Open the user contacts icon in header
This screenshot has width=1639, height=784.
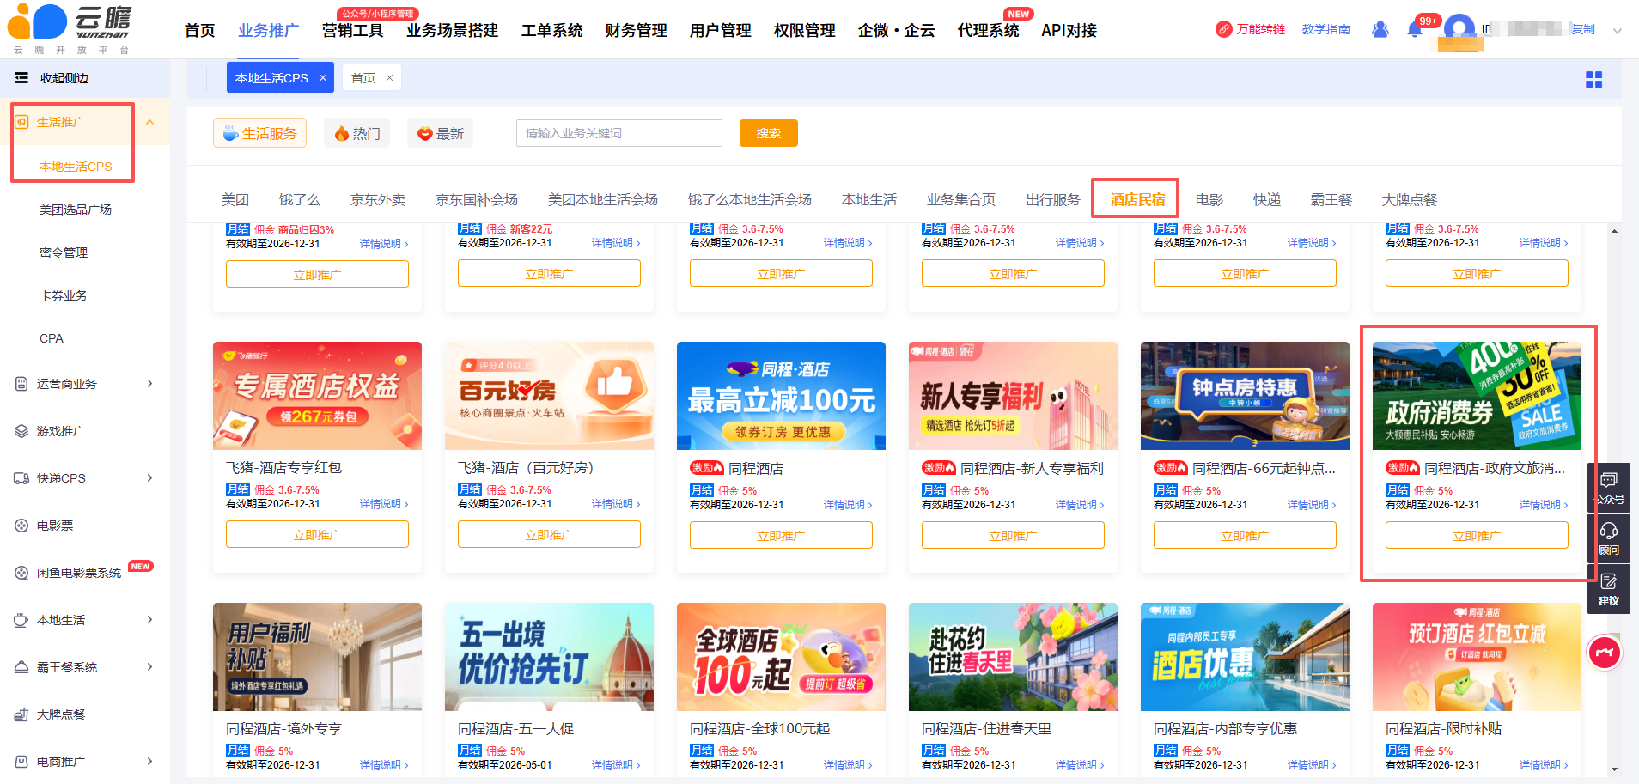tap(1380, 30)
